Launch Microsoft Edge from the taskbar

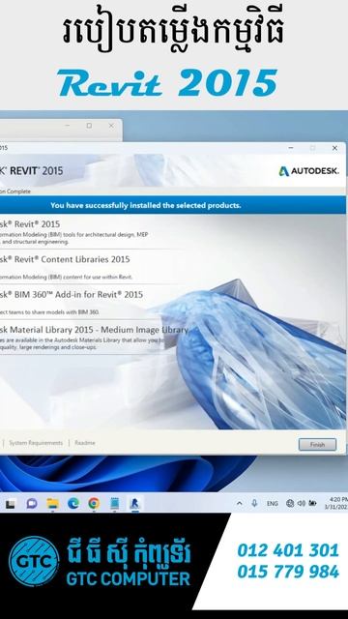[73, 503]
